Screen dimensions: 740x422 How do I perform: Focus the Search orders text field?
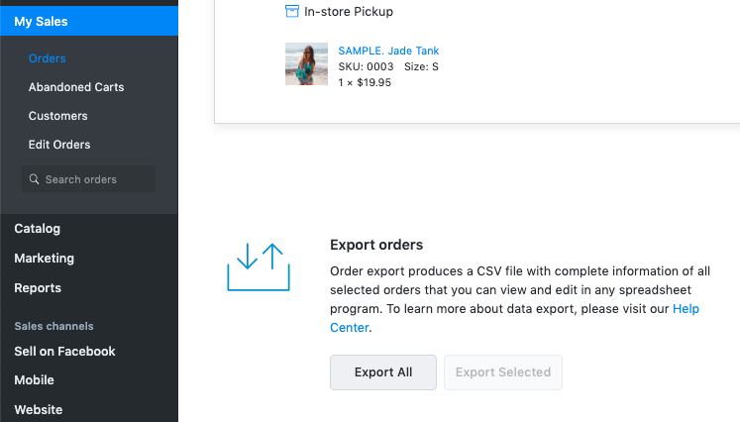[x=97, y=179]
